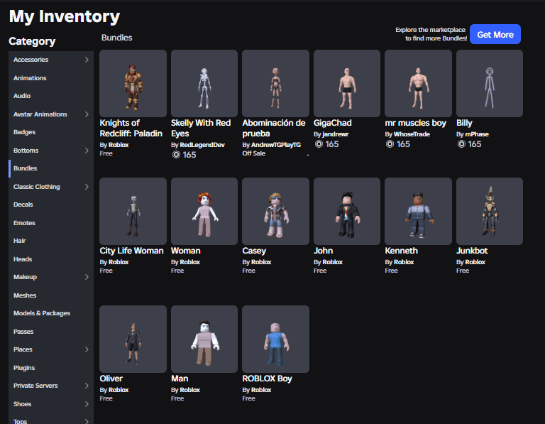Expand the Accessories category chevron
This screenshot has width=545, height=424.
tap(87, 60)
